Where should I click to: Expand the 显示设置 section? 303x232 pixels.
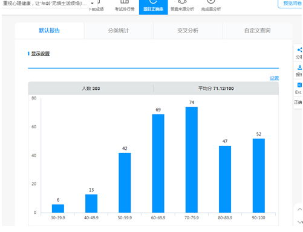(41, 54)
